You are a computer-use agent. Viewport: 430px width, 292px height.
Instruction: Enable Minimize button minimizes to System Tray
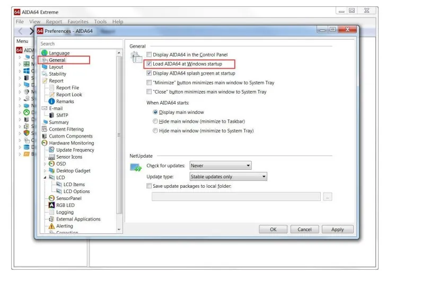click(149, 83)
